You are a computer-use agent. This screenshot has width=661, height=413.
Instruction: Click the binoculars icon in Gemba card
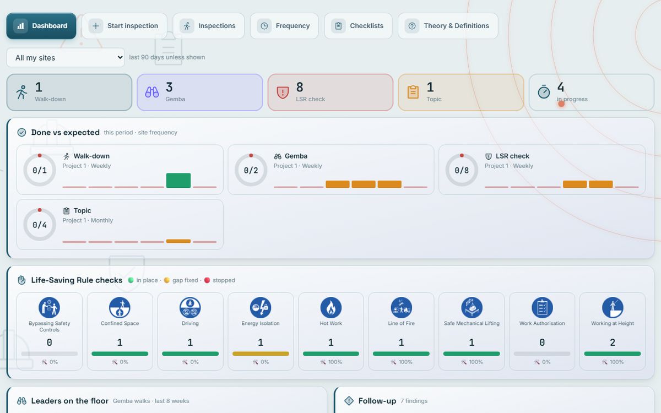click(x=152, y=93)
